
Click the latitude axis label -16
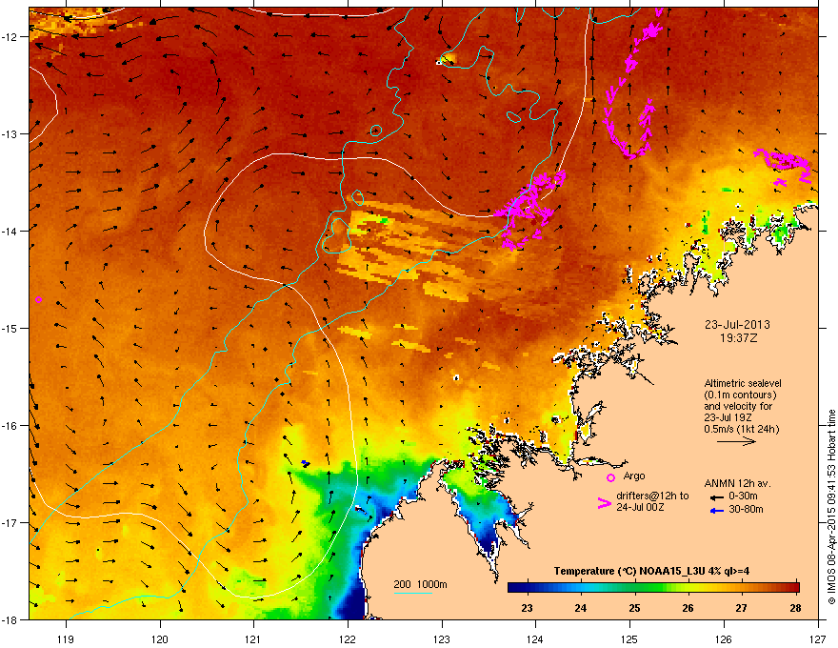(x=10, y=426)
